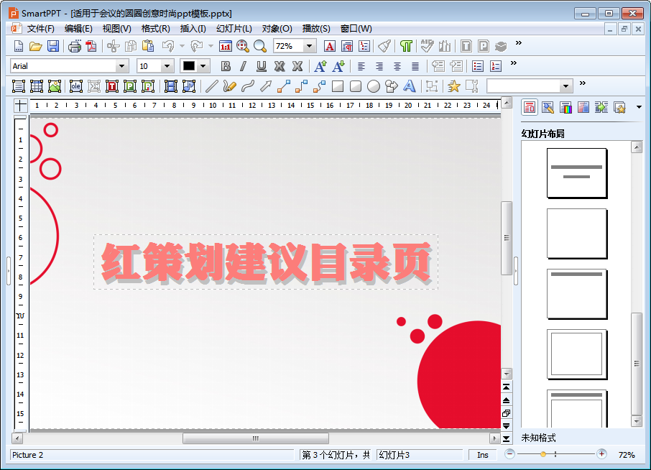The image size is (651, 470).
Task: Toggle italic formatting
Action: (244, 66)
